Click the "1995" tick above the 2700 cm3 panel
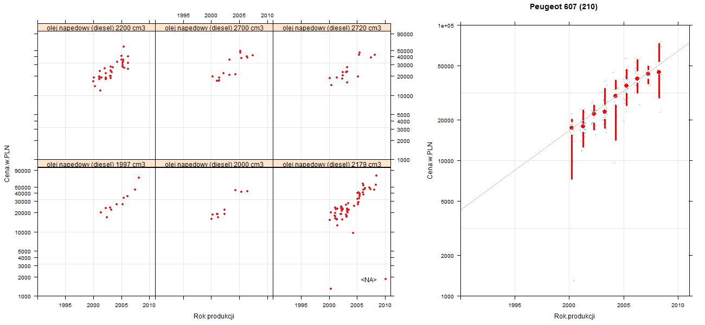 point(183,15)
